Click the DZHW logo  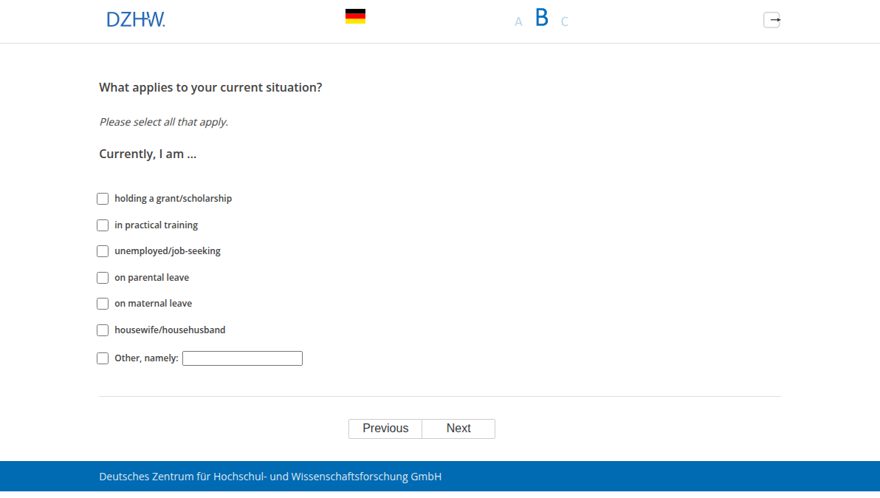click(x=136, y=20)
